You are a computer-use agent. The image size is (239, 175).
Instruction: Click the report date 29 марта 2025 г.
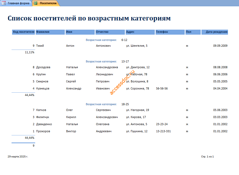tap(18, 157)
